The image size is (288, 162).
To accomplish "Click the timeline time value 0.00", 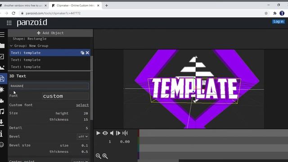I will pos(125,142).
